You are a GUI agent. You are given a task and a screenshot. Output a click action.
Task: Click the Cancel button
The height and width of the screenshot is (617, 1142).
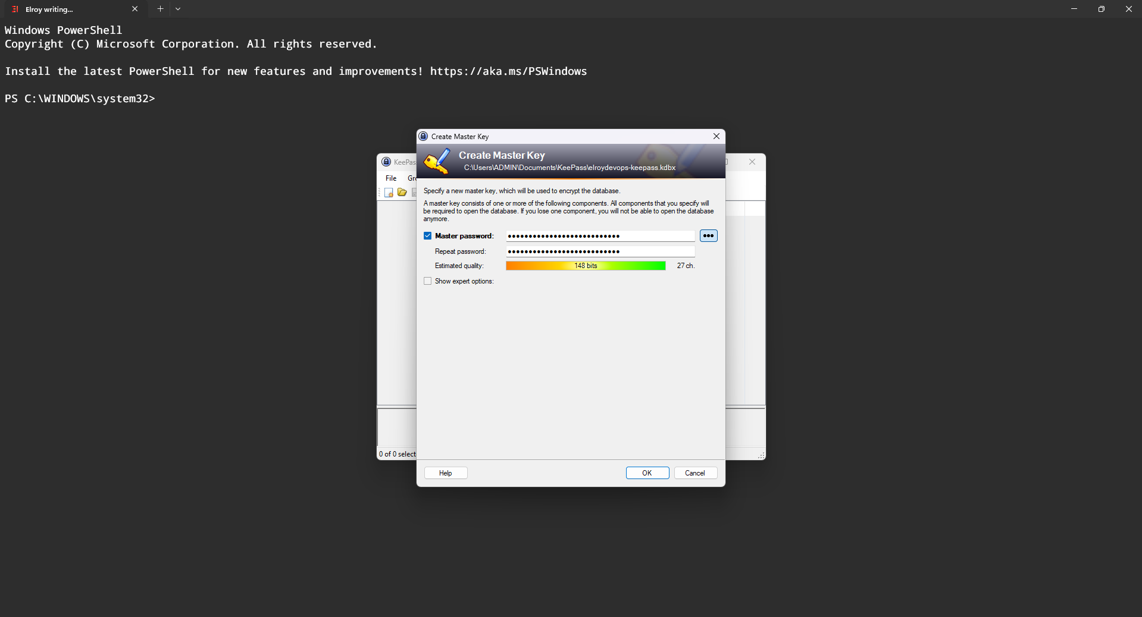tap(695, 473)
